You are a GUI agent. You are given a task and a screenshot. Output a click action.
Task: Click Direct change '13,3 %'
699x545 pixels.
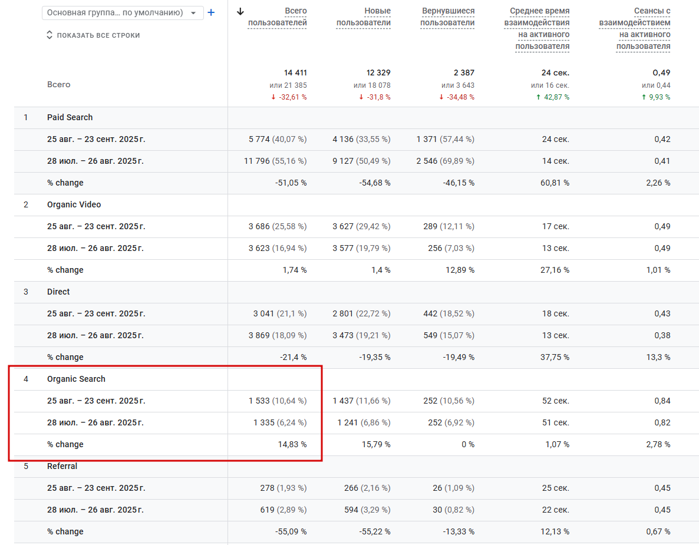[x=658, y=358]
